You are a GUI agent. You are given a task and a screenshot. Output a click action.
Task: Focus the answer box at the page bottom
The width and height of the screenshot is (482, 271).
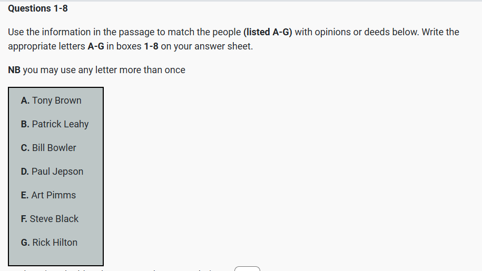(247, 269)
